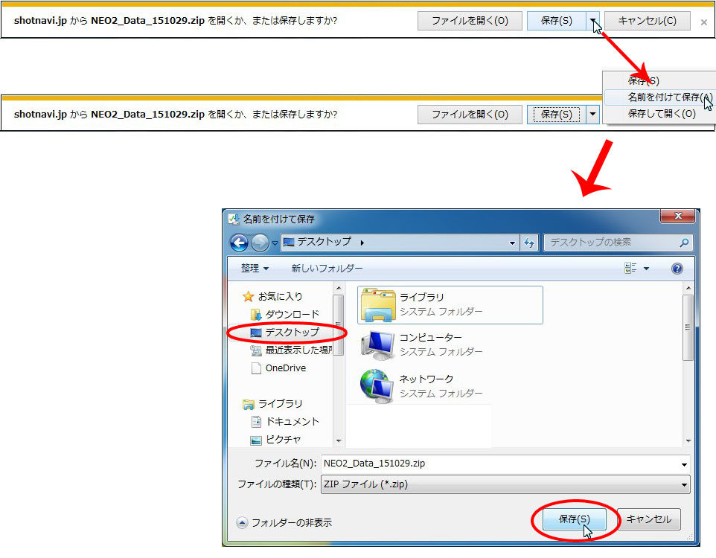Screen dimensions: 716x558
Task: Select デスクトップ in the favorites sidebar
Action: pos(292,333)
